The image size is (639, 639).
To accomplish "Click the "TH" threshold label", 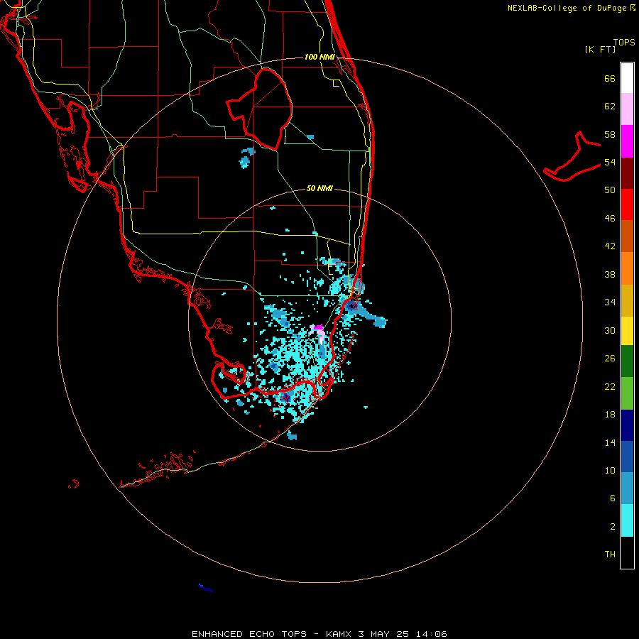I will pos(610,555).
